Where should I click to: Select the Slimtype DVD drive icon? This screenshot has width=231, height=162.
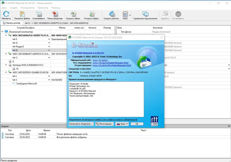point(10,65)
